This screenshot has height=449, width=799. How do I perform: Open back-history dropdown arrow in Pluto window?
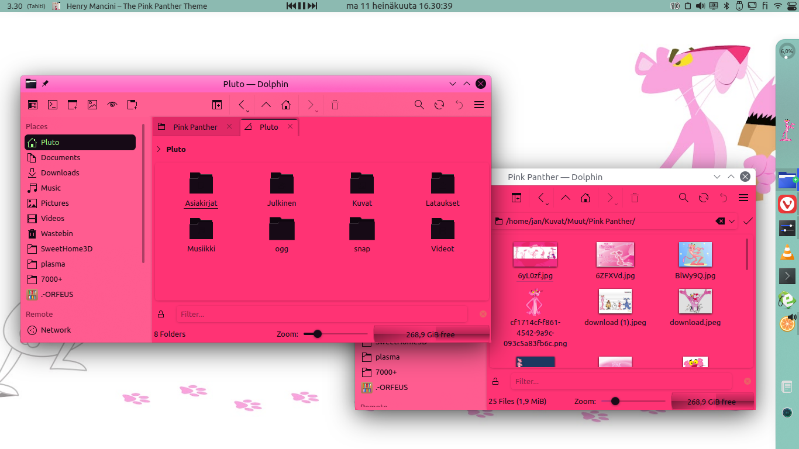click(248, 110)
